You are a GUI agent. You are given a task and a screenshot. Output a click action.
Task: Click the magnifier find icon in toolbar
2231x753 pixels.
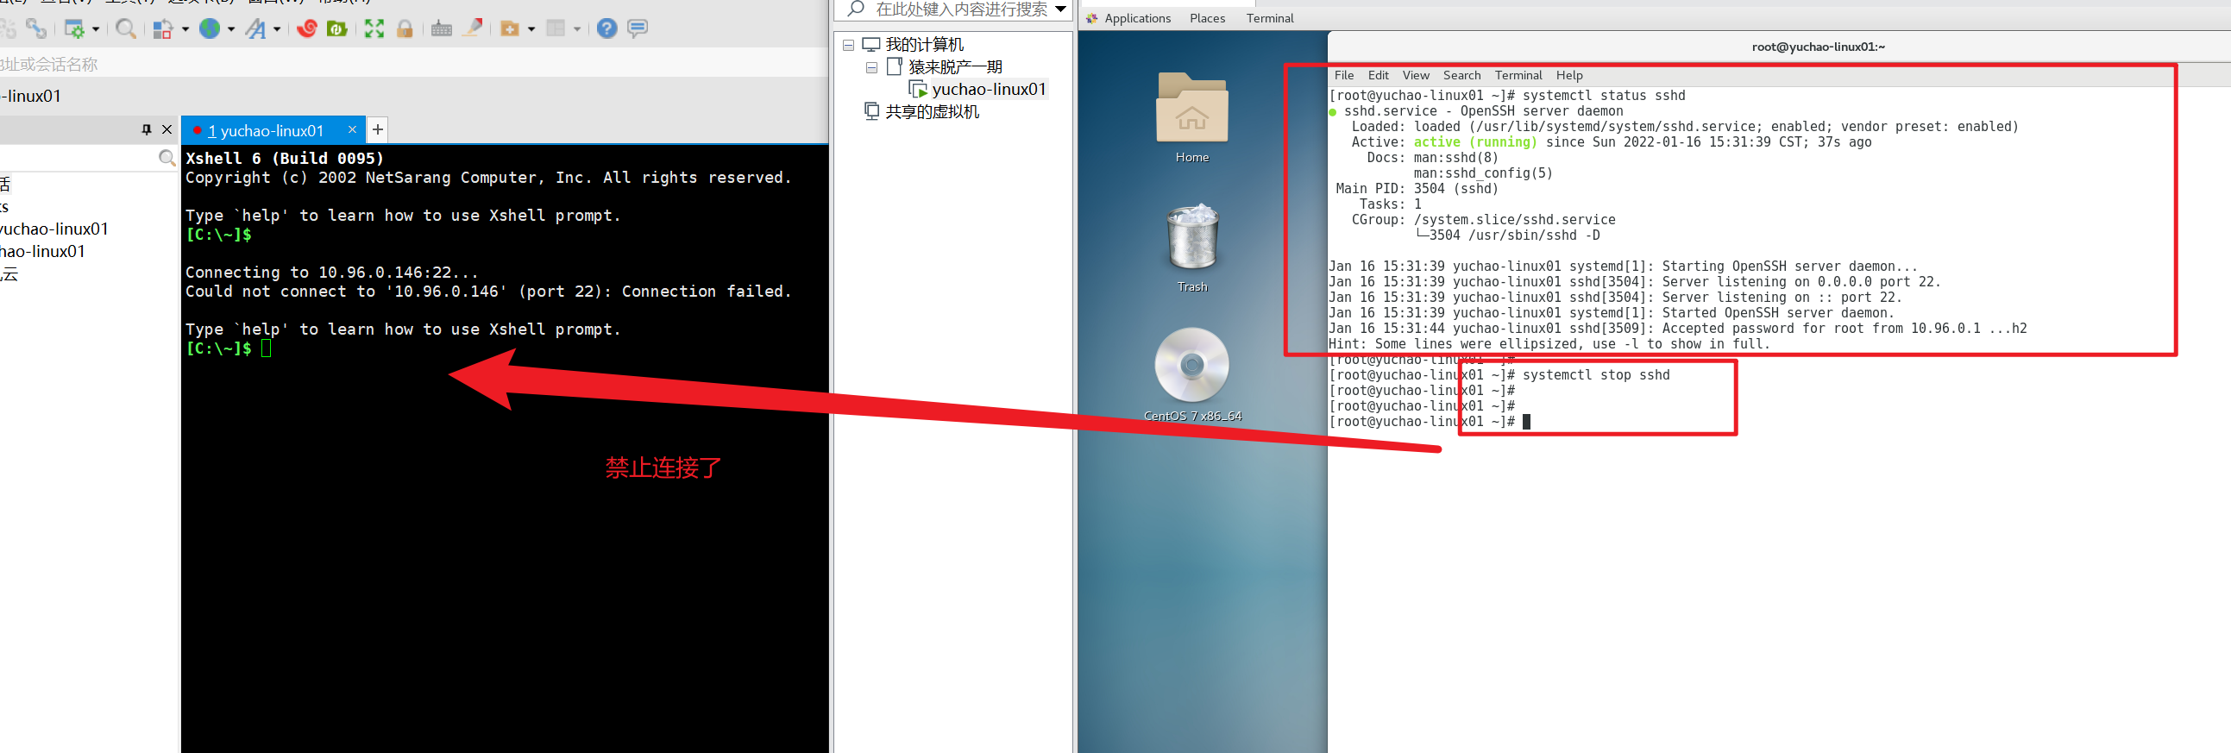126,29
